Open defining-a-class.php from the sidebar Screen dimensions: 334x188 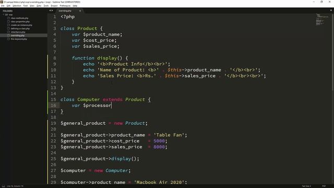pos(20,28)
